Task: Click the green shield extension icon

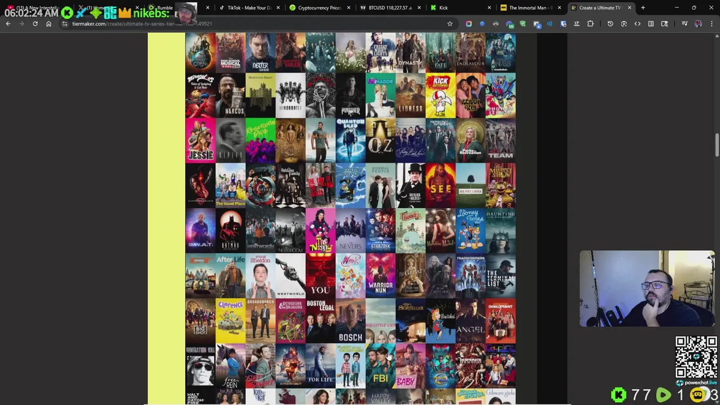Action: pos(523,24)
